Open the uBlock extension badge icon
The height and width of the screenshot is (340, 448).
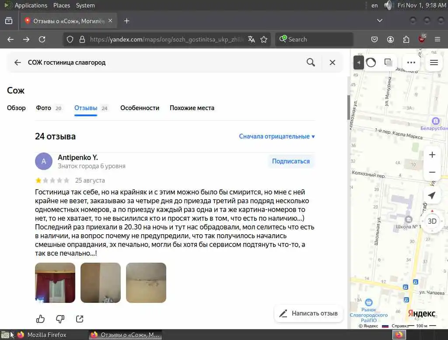[x=422, y=38]
